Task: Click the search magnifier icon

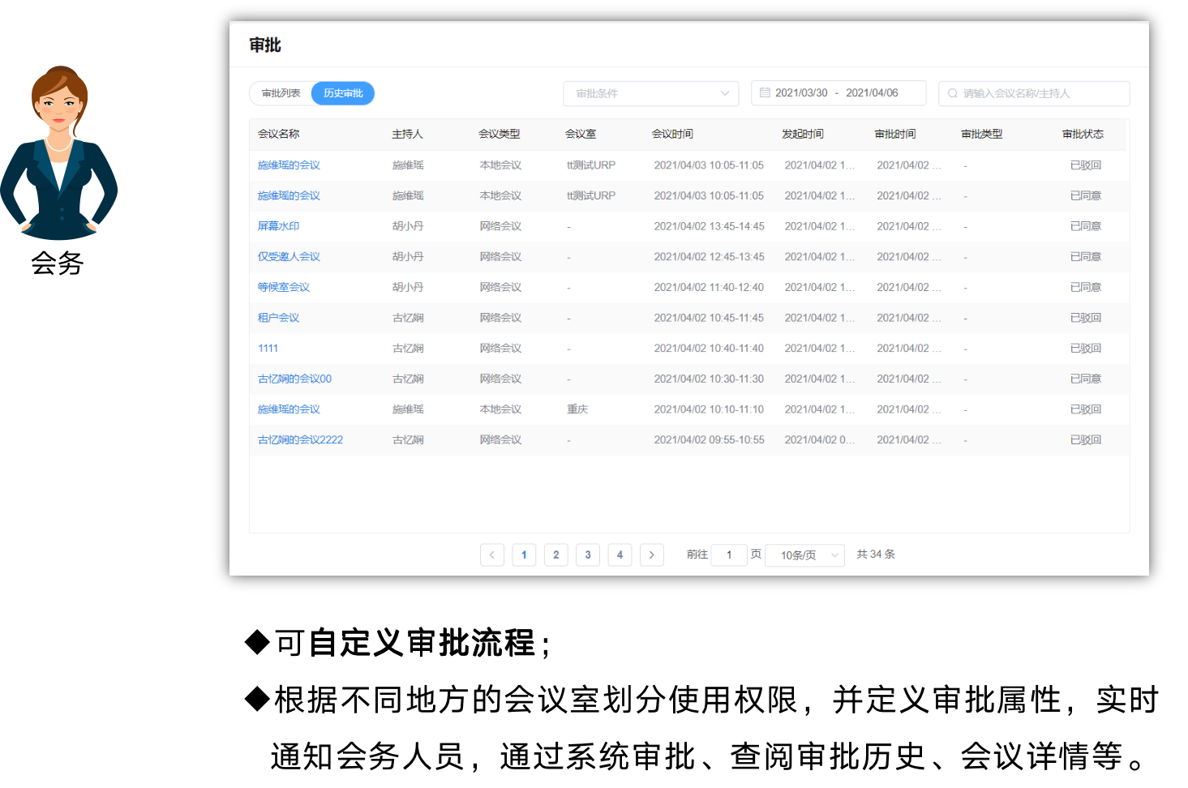Action: pos(953,93)
